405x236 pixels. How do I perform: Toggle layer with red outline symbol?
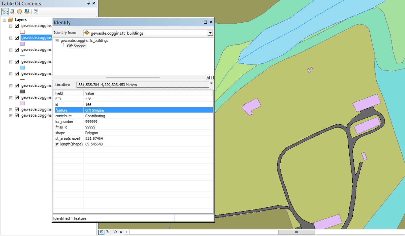[x=17, y=26]
